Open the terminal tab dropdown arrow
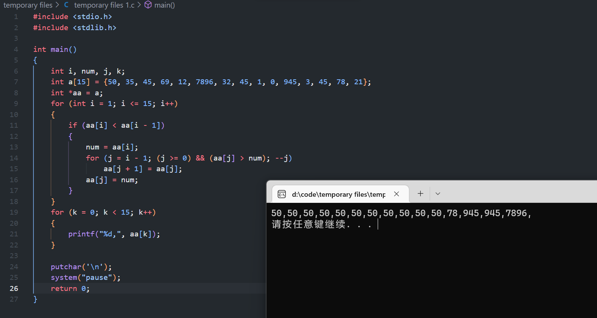 tap(438, 194)
